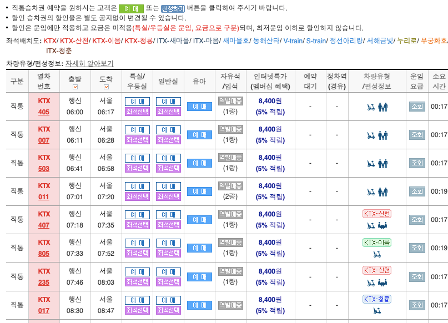Select 특실 좌석선택 for KTX 007

pyautogui.click(x=138, y=140)
